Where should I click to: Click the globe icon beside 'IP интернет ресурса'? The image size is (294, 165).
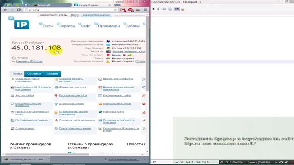click(x=56, y=88)
